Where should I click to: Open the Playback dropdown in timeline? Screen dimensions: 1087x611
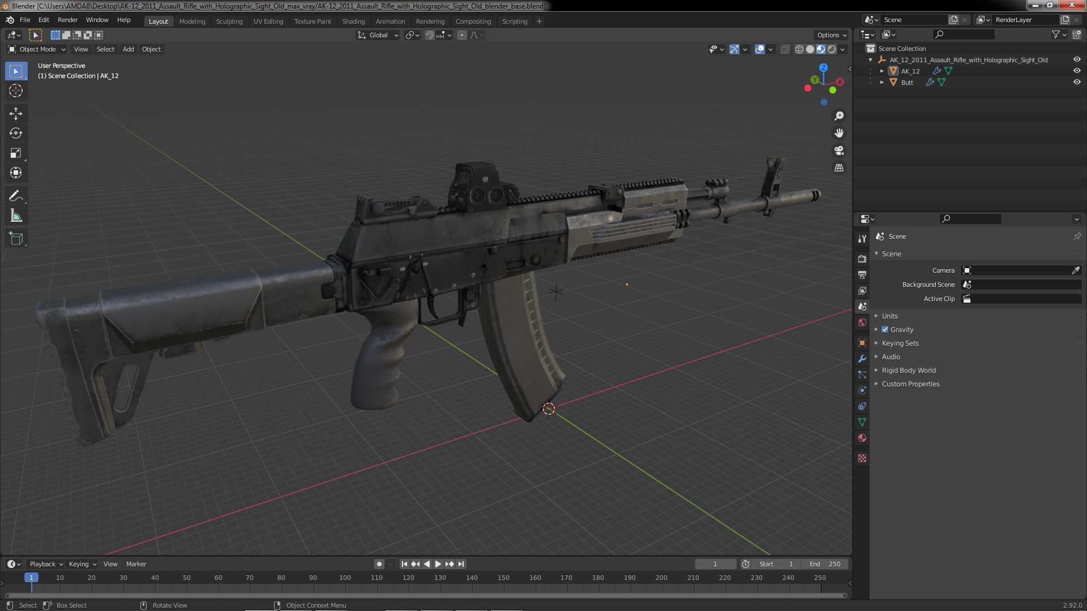click(46, 564)
